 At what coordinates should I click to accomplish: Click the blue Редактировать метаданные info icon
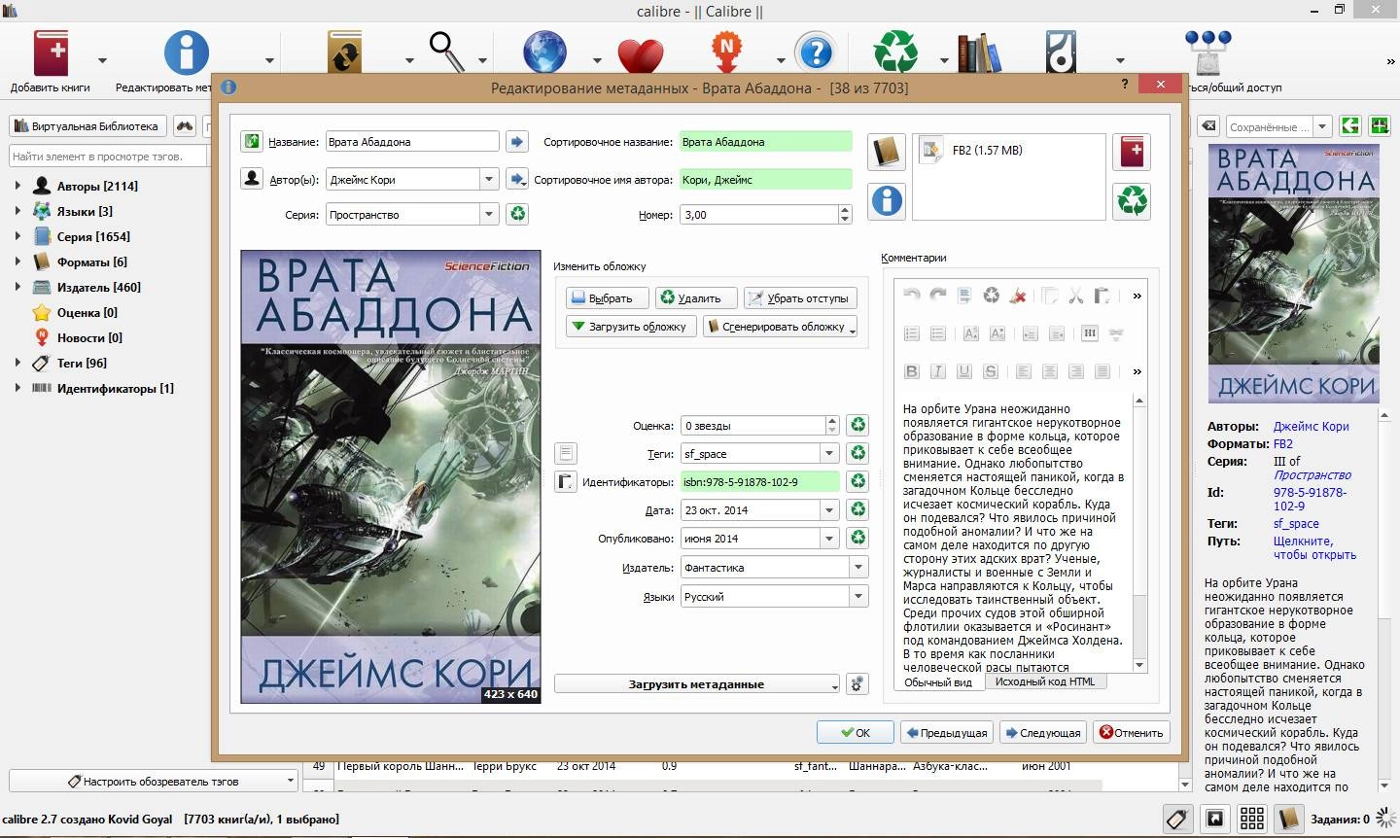point(187,52)
